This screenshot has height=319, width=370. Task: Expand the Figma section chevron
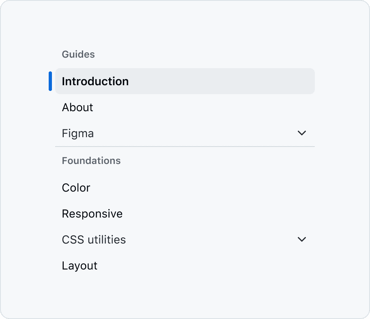[301, 133]
